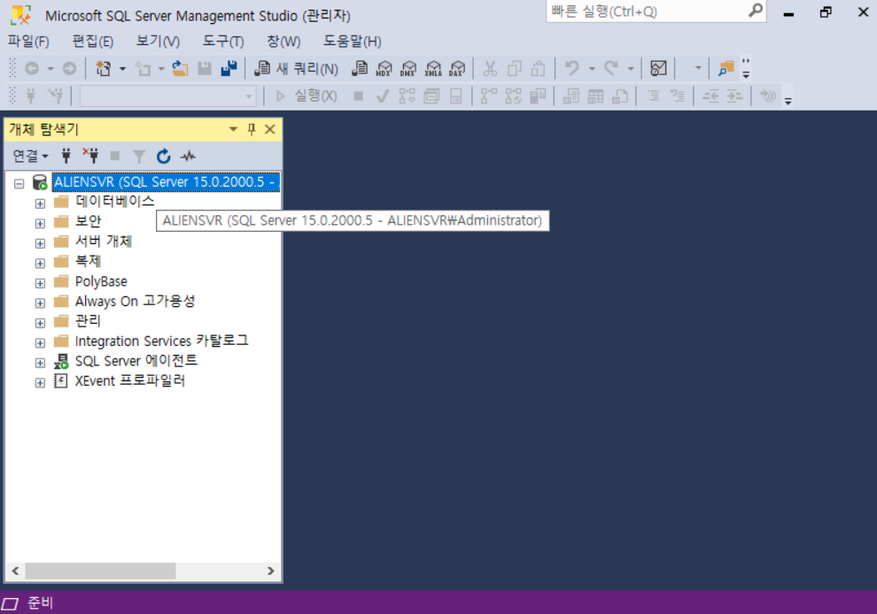Open the available databases combo box
The height and width of the screenshot is (614, 877).
[x=167, y=96]
